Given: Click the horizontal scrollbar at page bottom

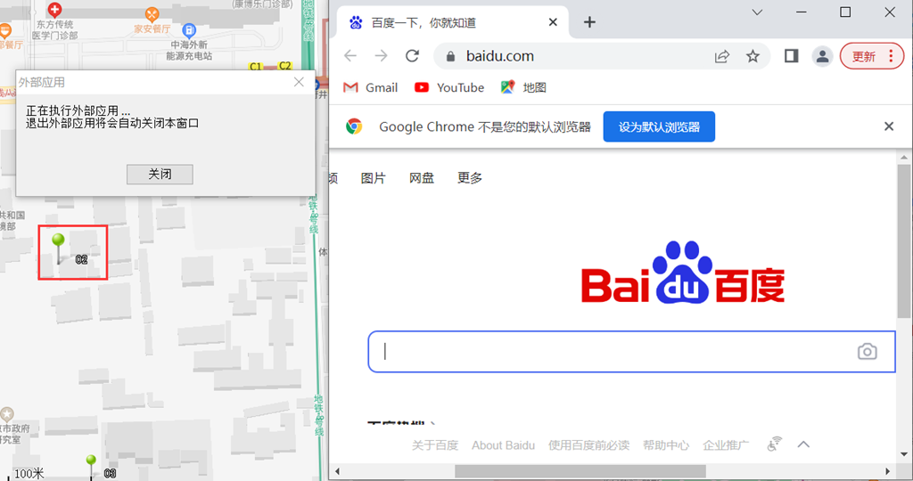Looking at the screenshot, I should coord(580,471).
